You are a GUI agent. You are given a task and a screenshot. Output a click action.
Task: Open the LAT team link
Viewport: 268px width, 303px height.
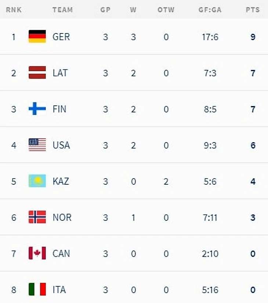60,73
